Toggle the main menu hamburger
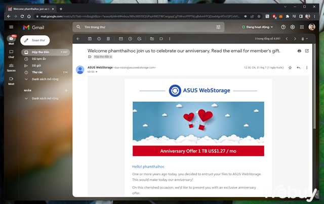 (11, 27)
